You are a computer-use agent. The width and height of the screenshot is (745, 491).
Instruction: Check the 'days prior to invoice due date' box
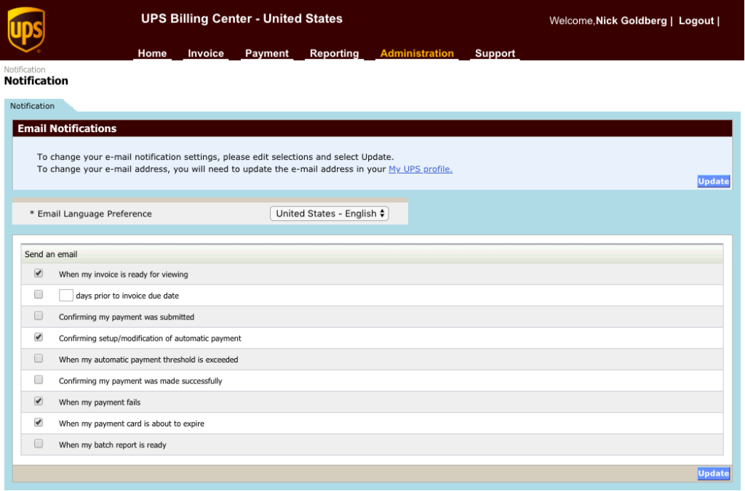click(39, 295)
